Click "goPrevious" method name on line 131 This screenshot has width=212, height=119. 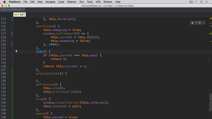click(45, 85)
